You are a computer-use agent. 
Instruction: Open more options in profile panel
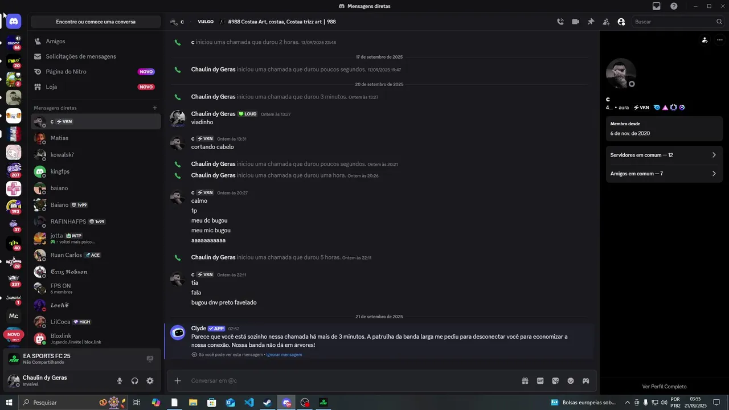click(x=720, y=40)
